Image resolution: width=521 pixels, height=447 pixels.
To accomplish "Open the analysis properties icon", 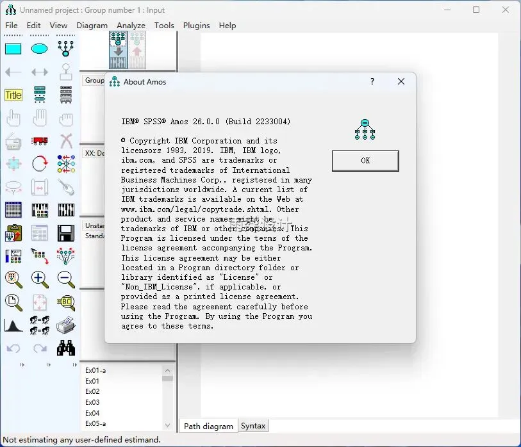I will click(x=39, y=210).
